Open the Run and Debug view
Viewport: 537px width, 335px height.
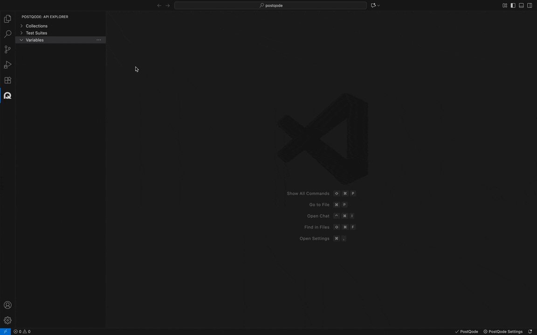click(x=7, y=65)
